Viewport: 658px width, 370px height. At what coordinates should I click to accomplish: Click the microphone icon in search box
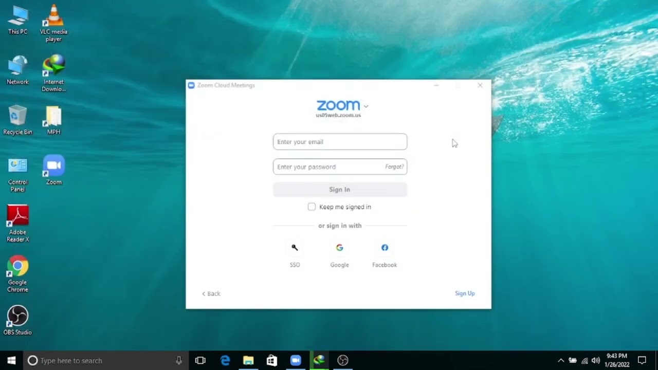pos(178,360)
